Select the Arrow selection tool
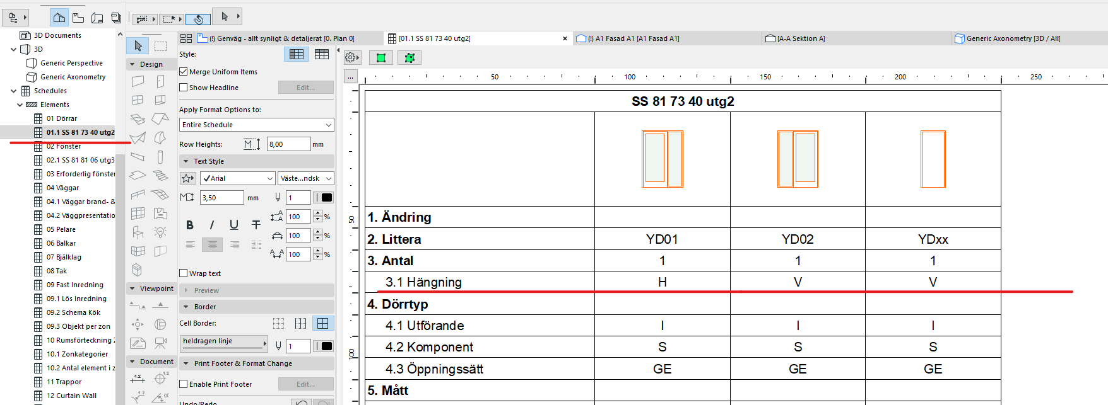1108x405 pixels. (138, 46)
